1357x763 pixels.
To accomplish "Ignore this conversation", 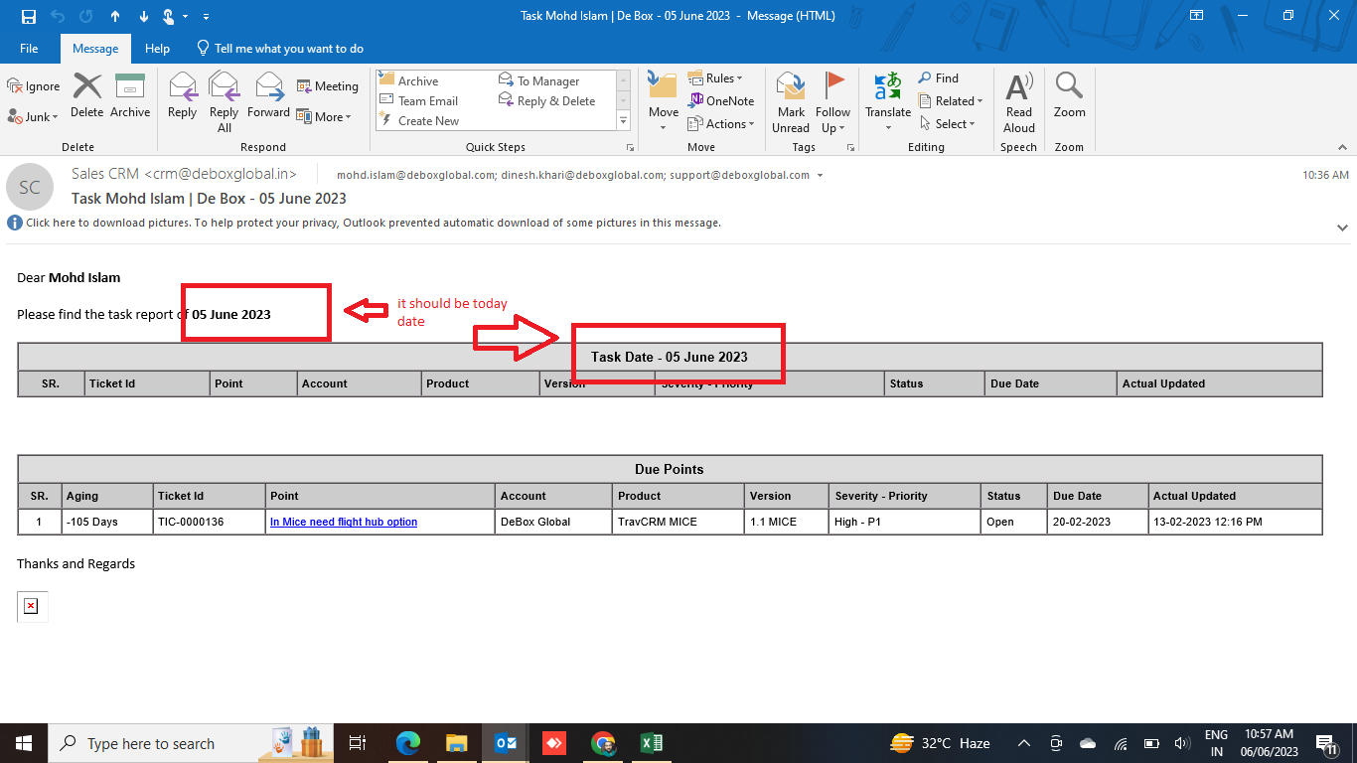I will (x=34, y=86).
